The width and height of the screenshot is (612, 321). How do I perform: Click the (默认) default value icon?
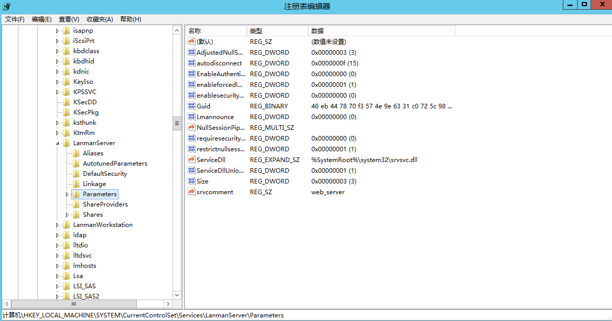[x=191, y=41]
